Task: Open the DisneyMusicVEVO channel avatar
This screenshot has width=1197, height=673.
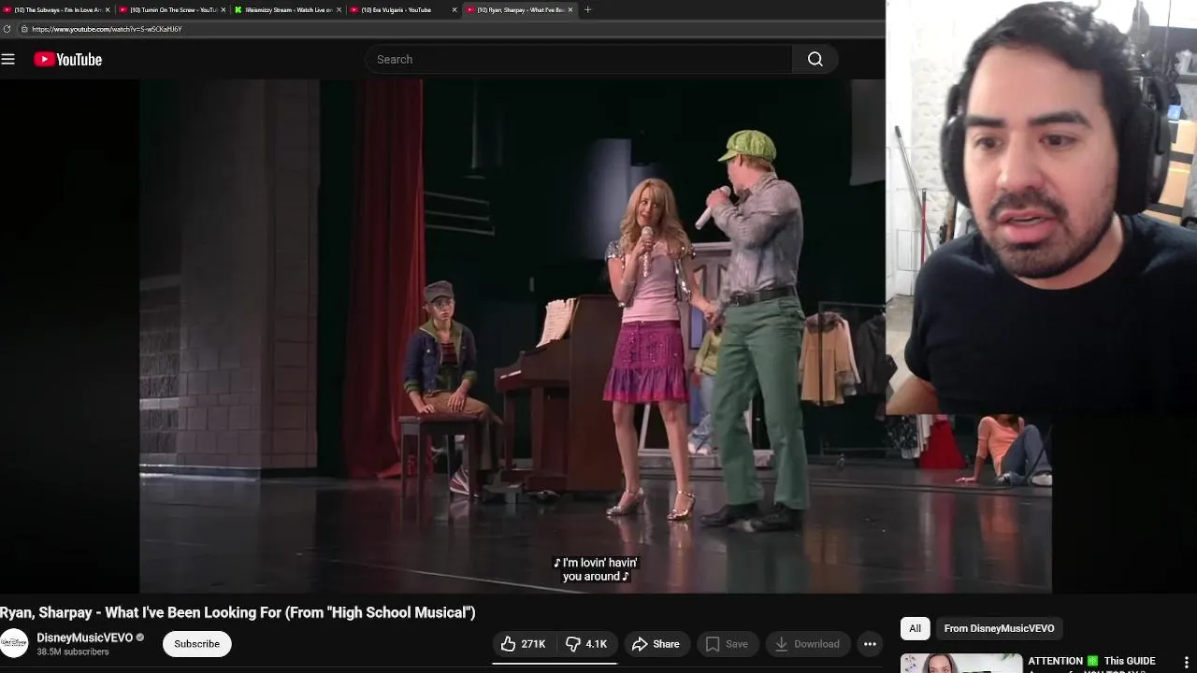Action: [x=14, y=643]
